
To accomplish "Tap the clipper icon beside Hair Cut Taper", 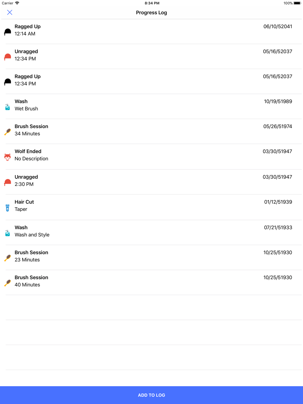I will 8,208.
